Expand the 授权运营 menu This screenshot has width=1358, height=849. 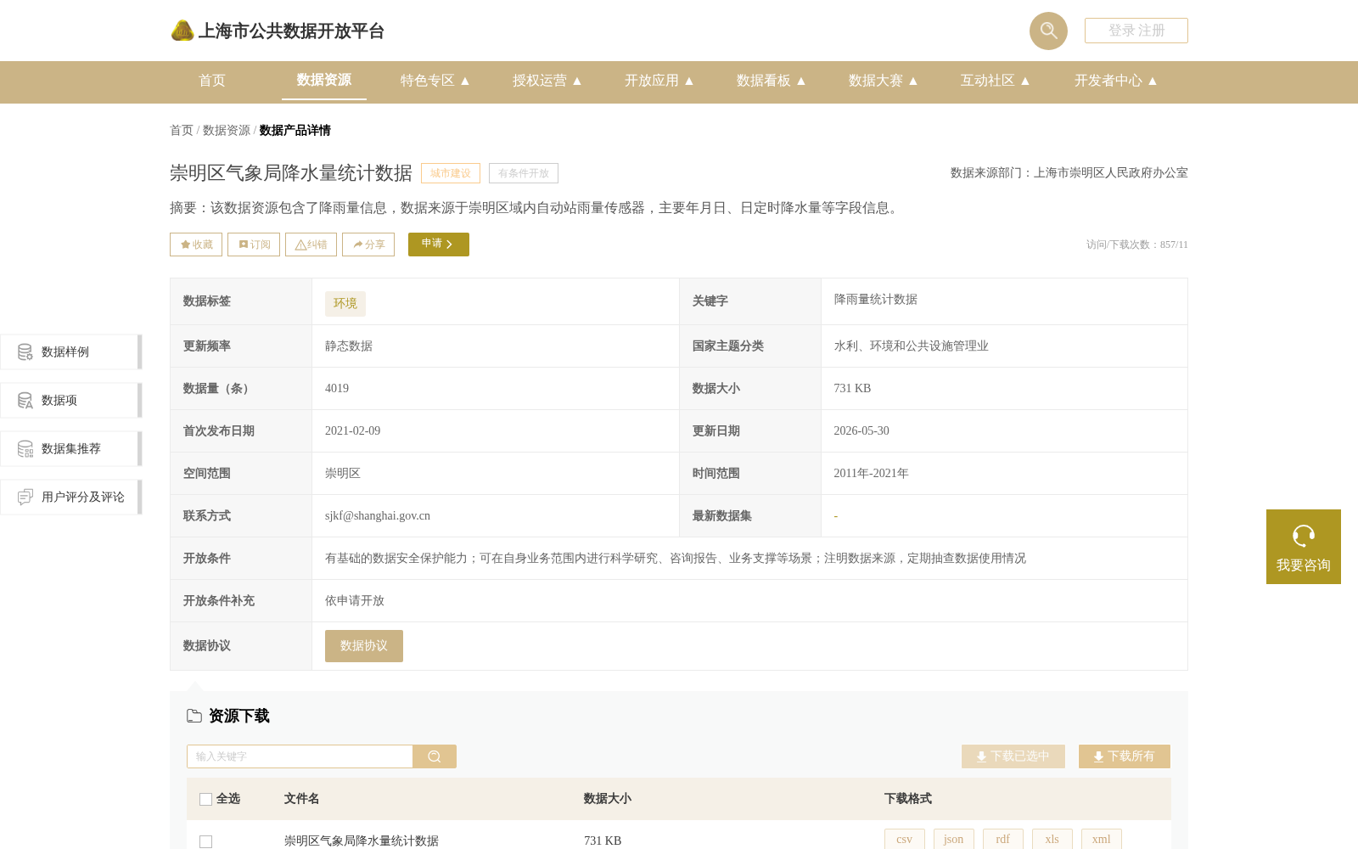tap(547, 81)
